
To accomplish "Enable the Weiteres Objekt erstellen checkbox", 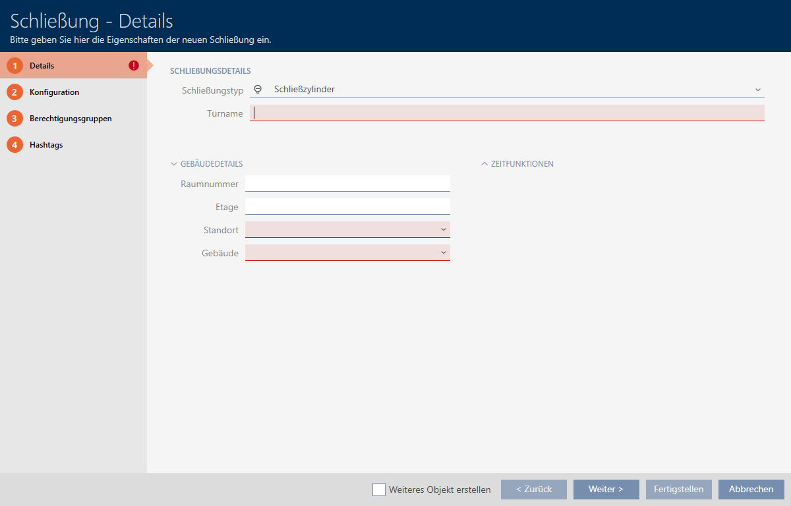I will (379, 490).
